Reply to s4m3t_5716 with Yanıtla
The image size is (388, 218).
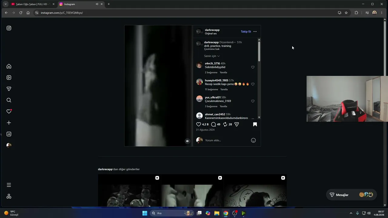pyautogui.click(x=223, y=72)
